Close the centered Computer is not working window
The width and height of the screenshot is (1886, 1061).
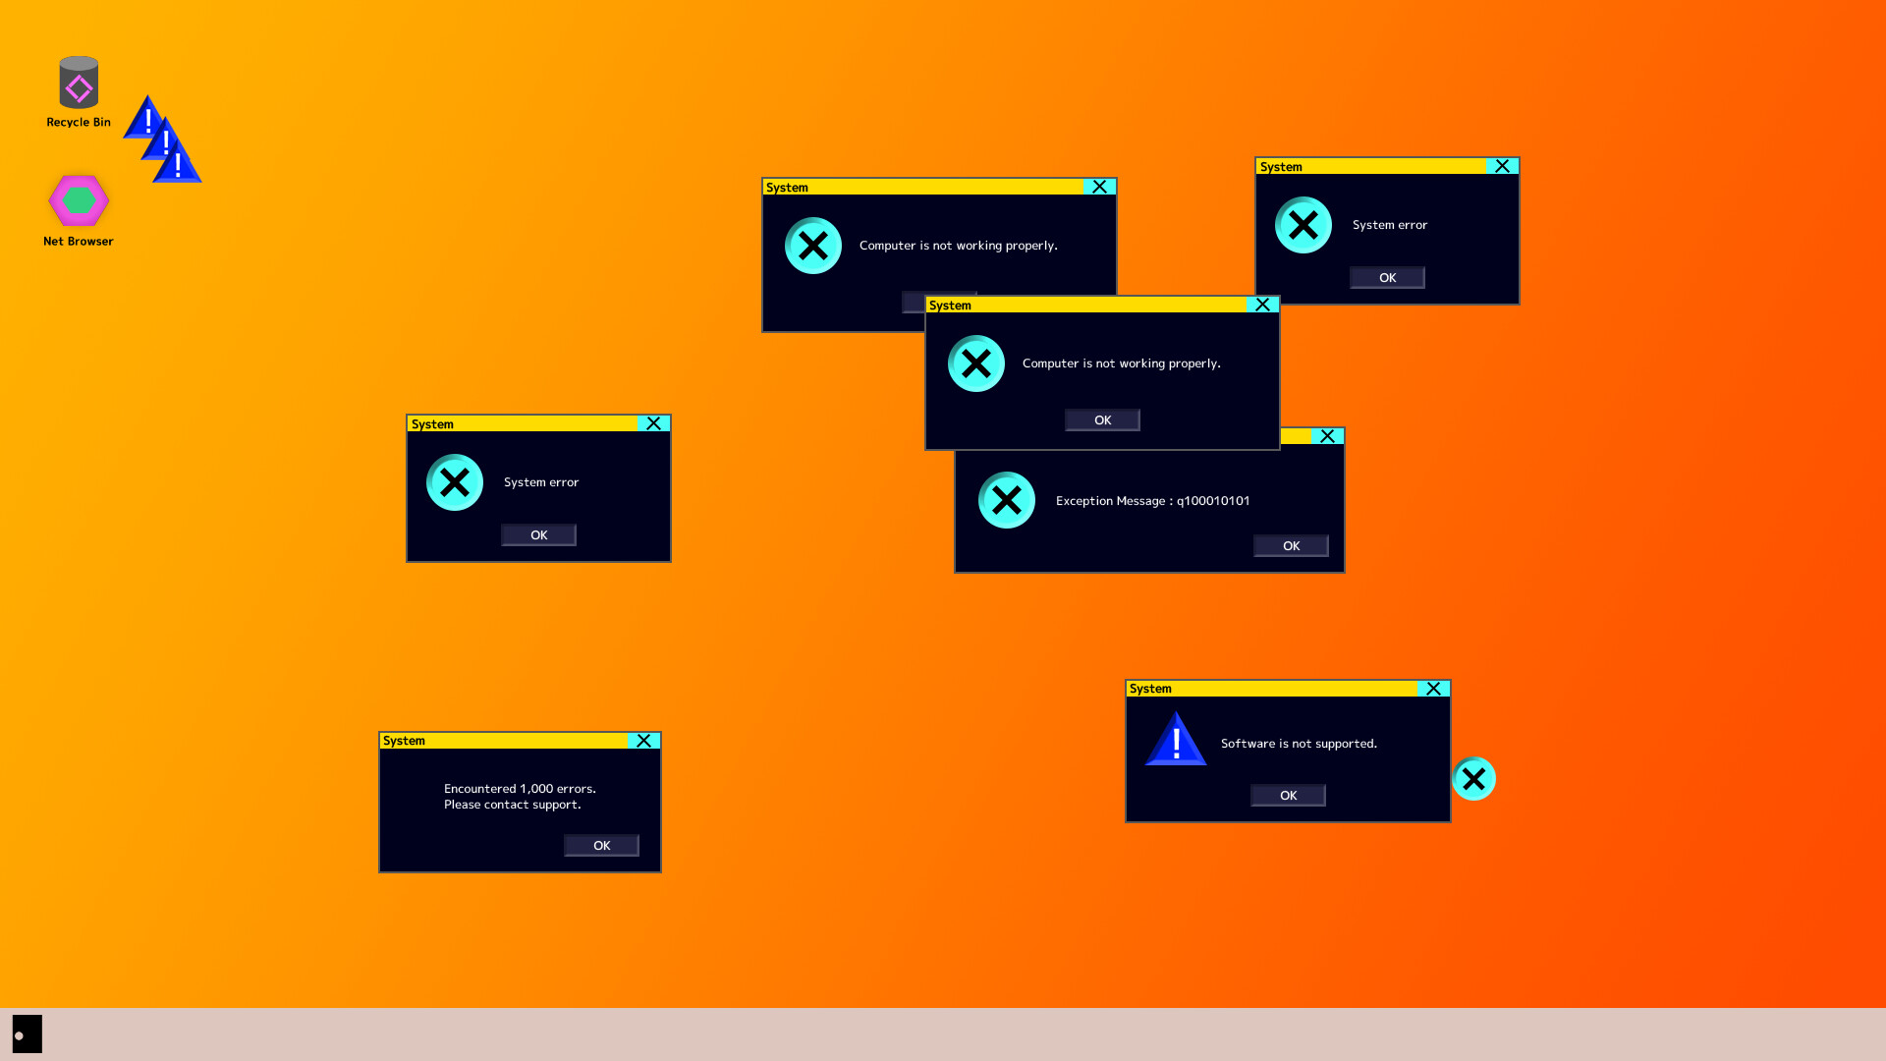tap(1263, 304)
